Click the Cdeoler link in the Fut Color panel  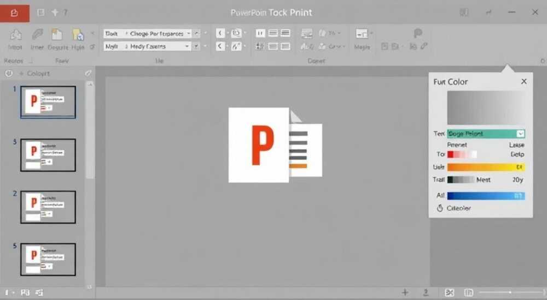(458, 208)
